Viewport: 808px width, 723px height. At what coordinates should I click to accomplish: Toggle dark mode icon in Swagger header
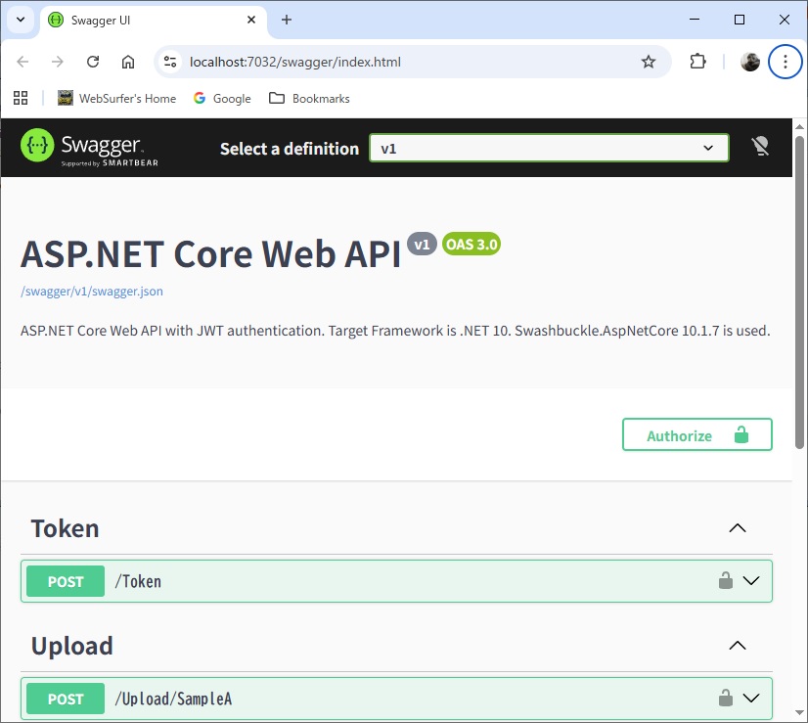[x=760, y=148]
